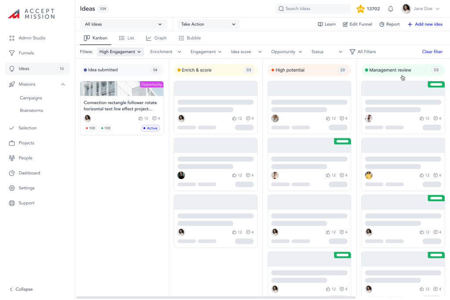The width and height of the screenshot is (450, 300).
Task: Open the All Ideas dropdown
Action: click(123, 24)
